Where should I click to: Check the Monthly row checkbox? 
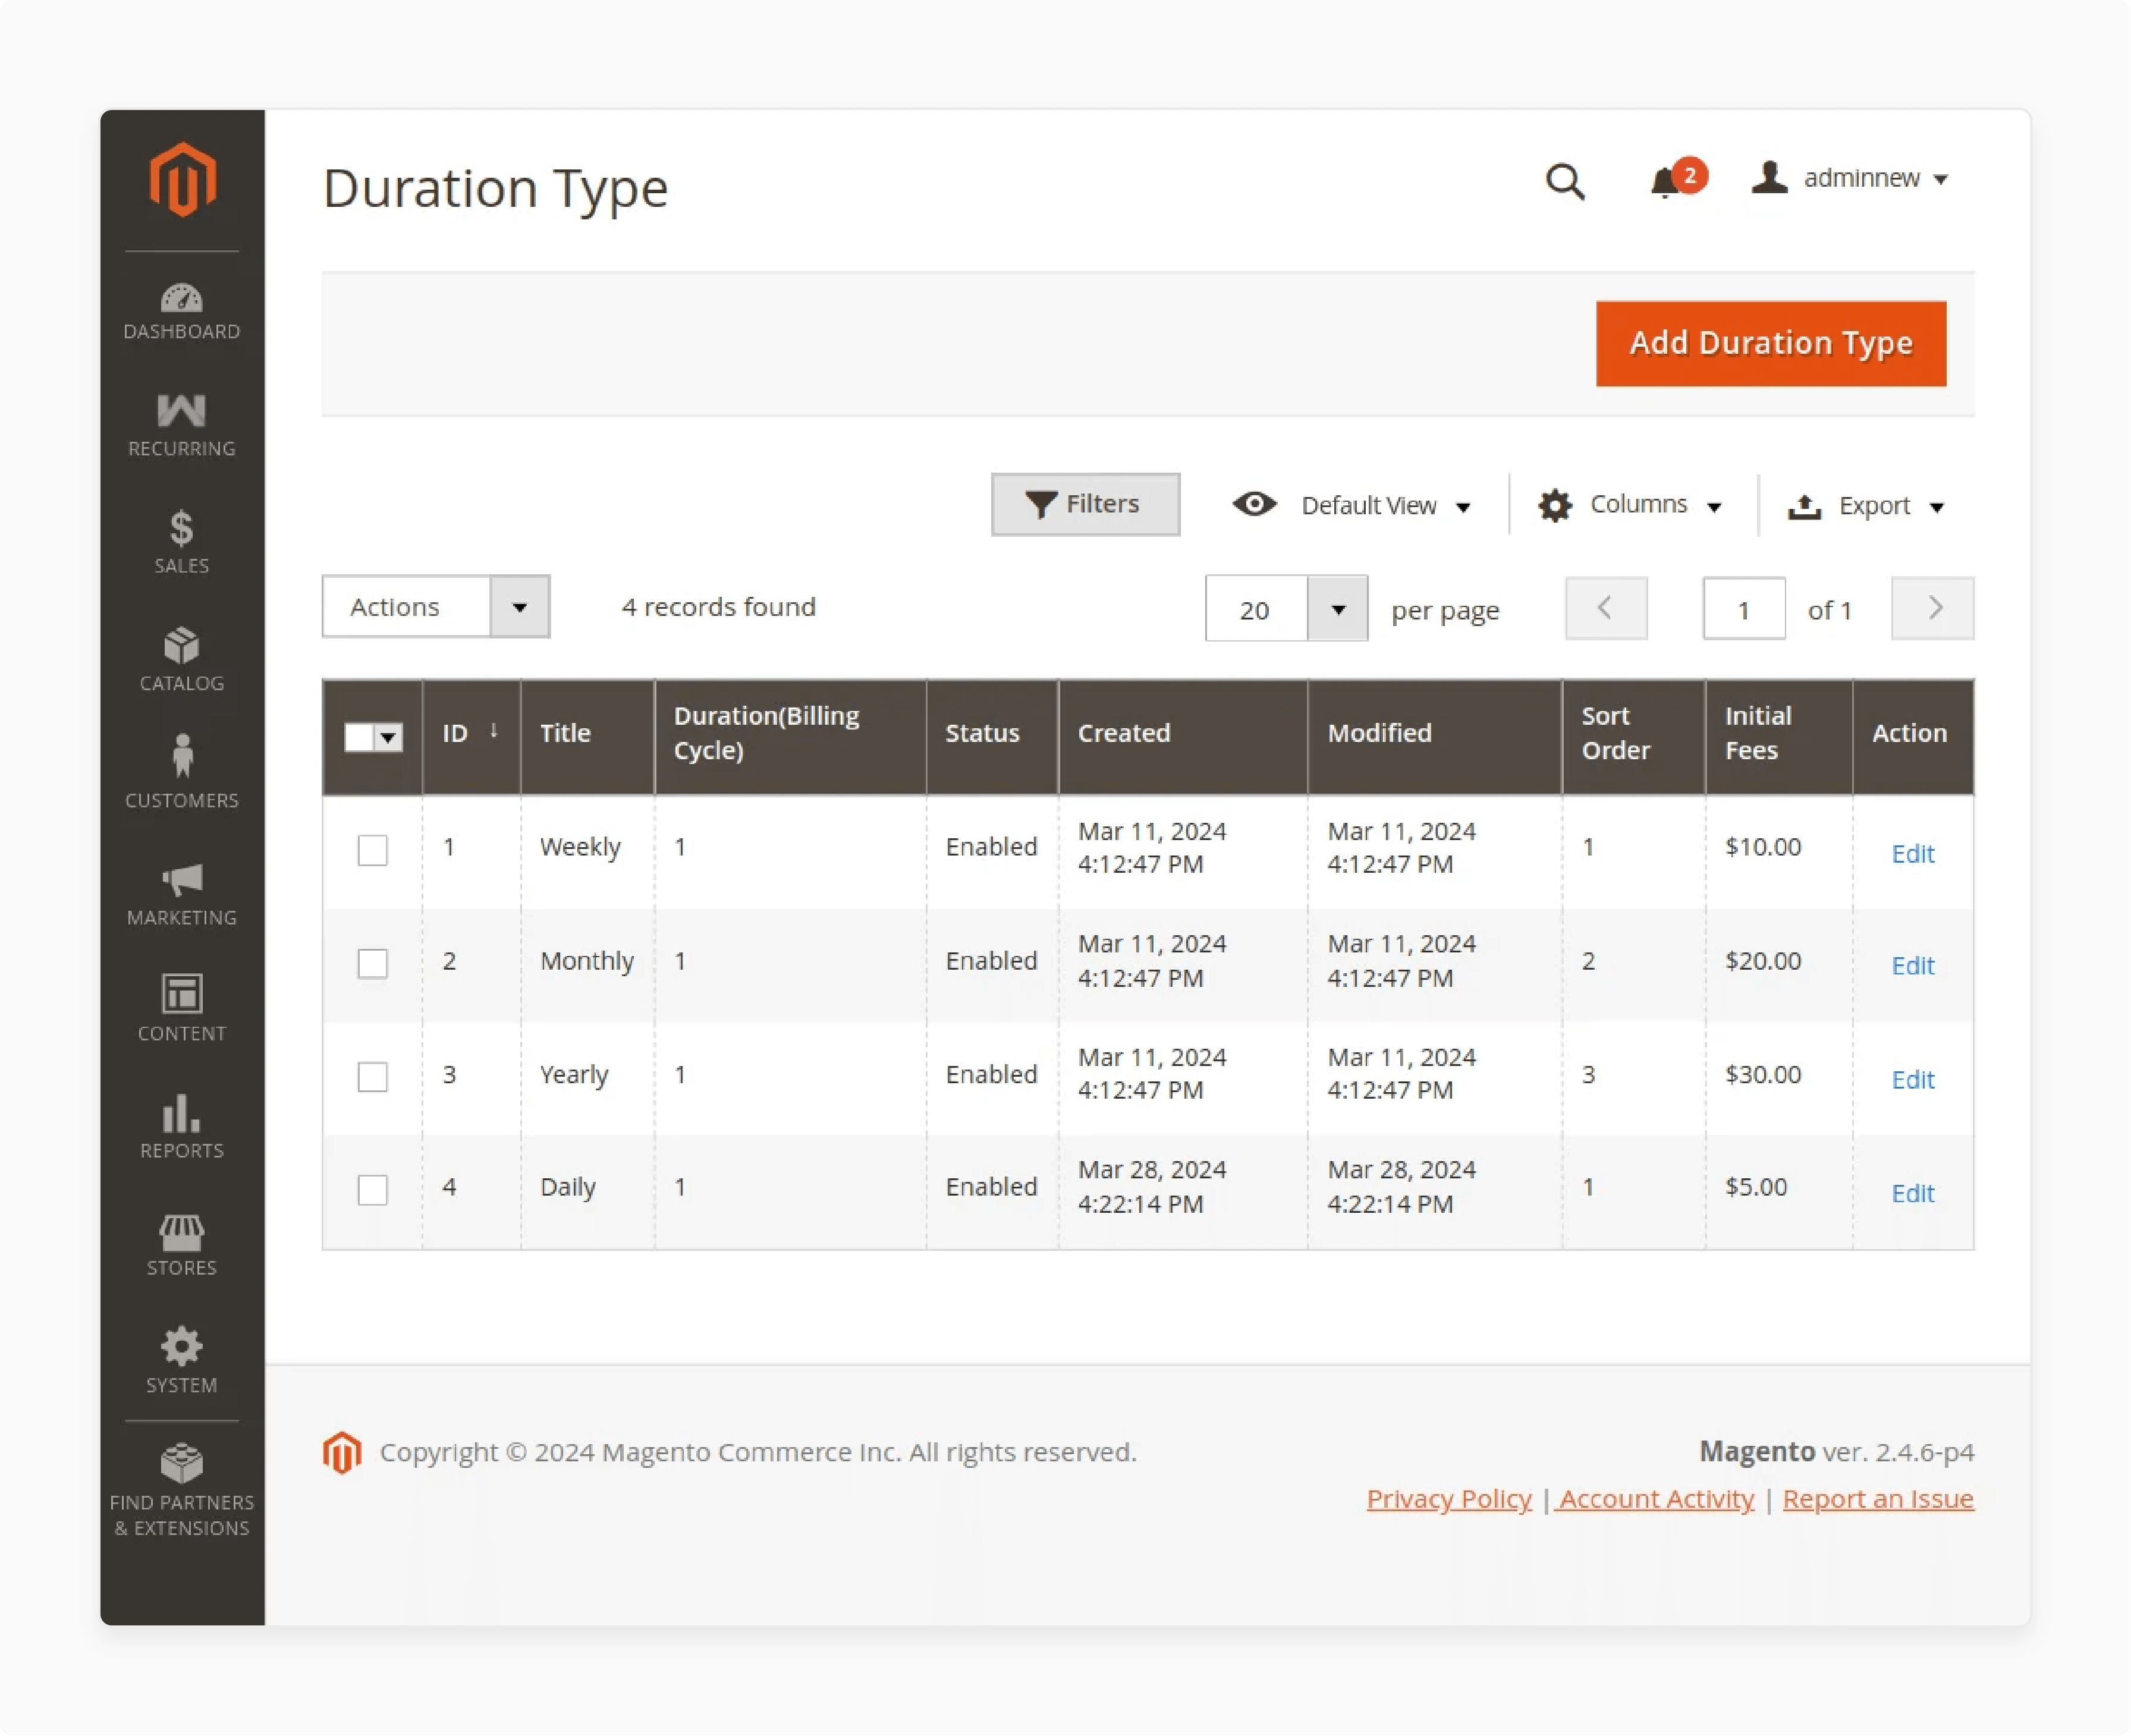(x=373, y=964)
